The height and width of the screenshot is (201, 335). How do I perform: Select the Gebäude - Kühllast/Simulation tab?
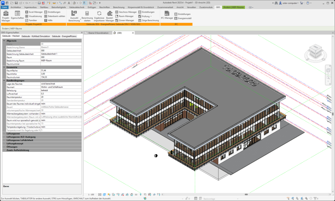point(36,36)
